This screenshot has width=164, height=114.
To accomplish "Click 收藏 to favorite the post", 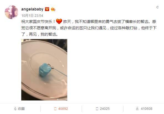I will click(x=19, y=109).
